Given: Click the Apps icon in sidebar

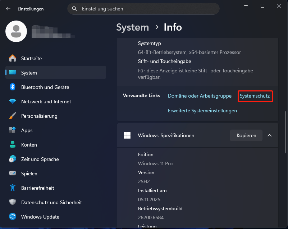Looking at the screenshot, I should 13,130.
